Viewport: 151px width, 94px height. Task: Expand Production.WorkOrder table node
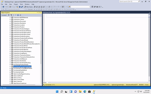coord(10,61)
